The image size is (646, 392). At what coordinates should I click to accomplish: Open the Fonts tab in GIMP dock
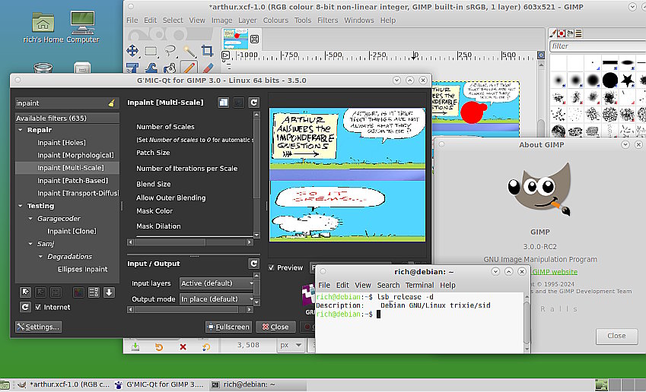click(570, 33)
